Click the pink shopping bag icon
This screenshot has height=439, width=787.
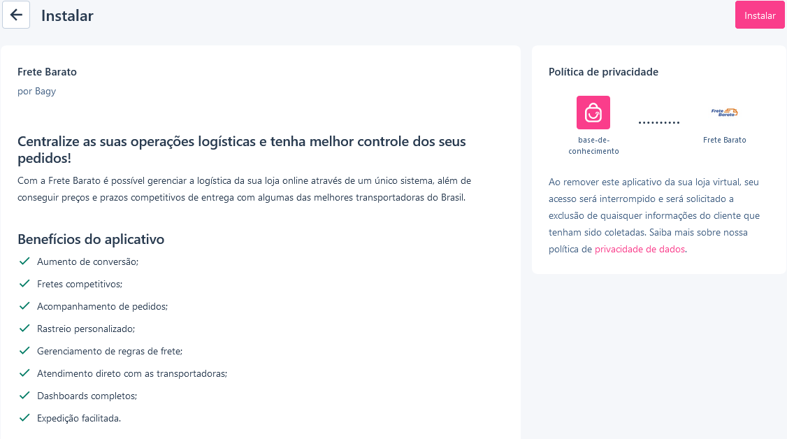[x=593, y=113]
